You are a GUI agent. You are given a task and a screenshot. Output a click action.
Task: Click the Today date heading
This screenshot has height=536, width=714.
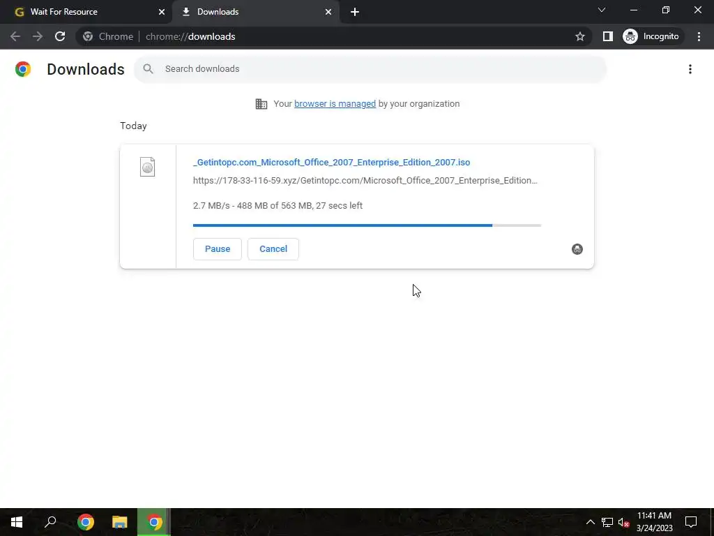click(133, 126)
